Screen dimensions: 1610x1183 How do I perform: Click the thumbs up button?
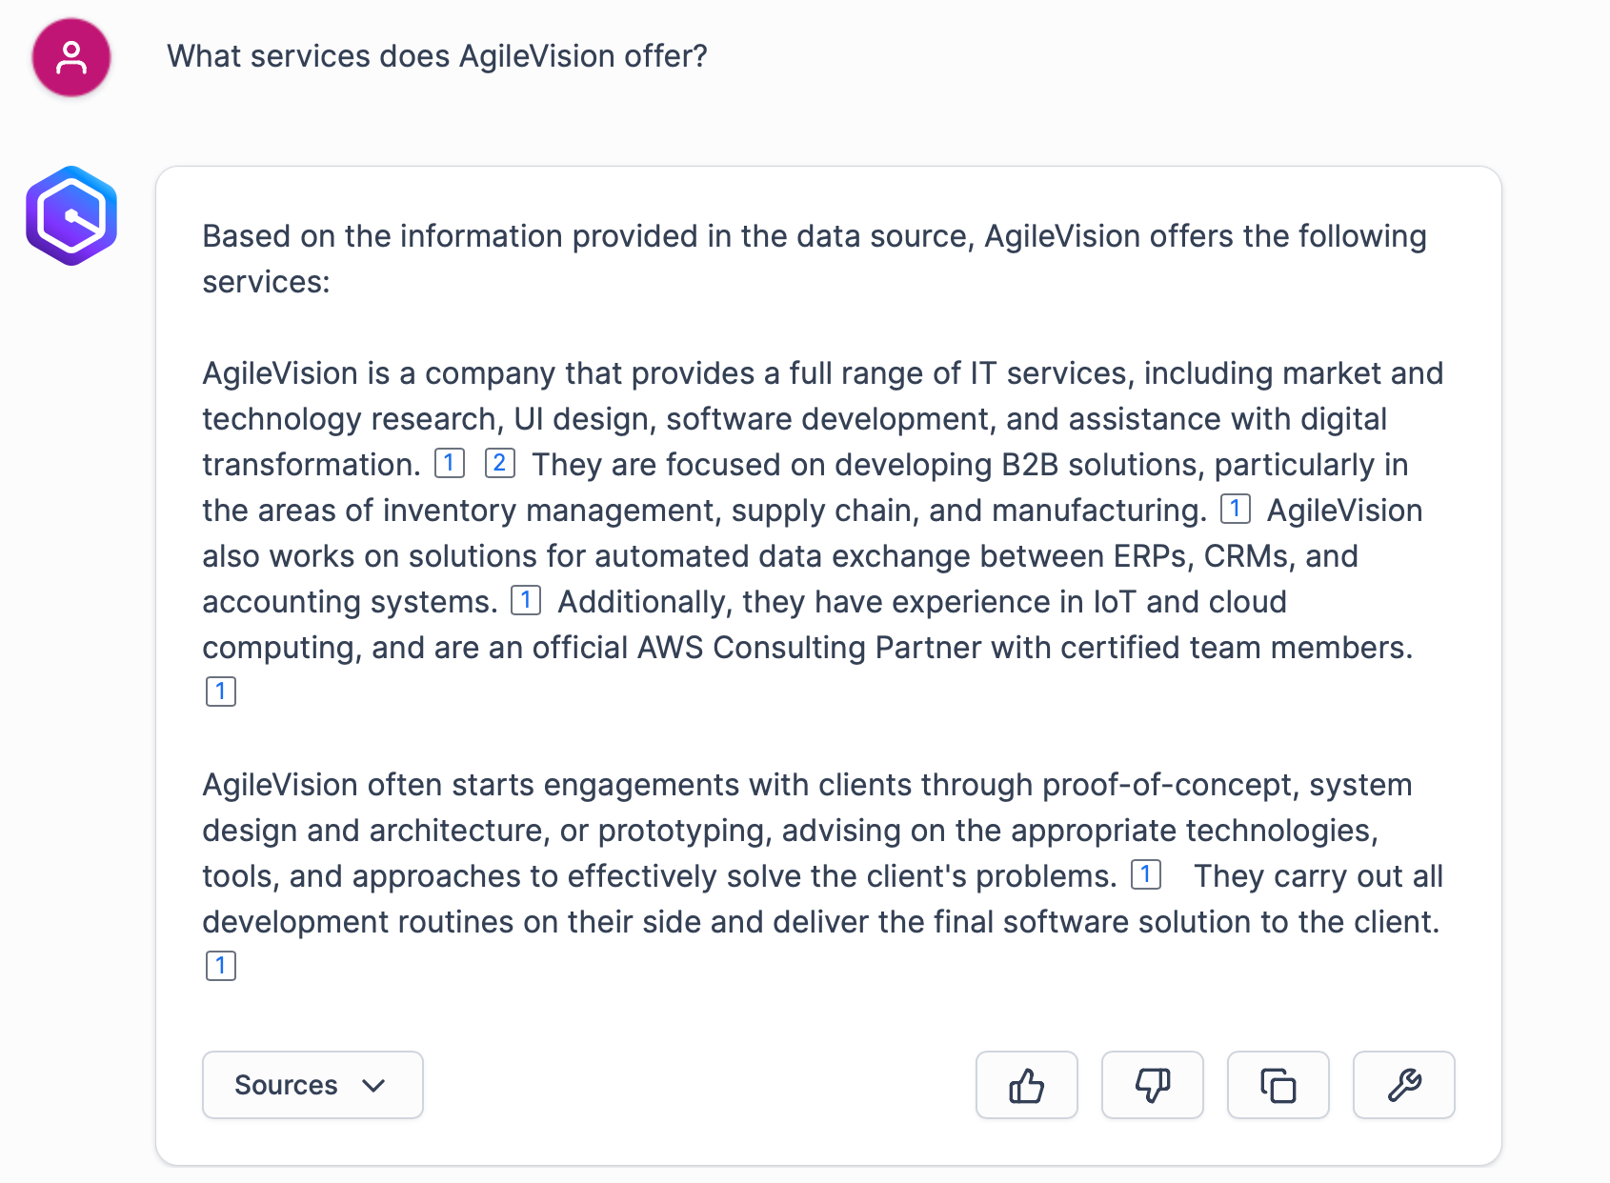coord(1026,1085)
